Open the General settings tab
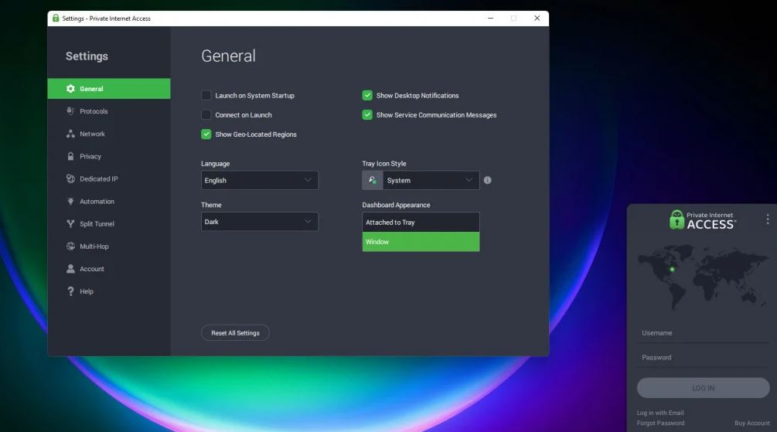This screenshot has height=432, width=777. click(109, 89)
